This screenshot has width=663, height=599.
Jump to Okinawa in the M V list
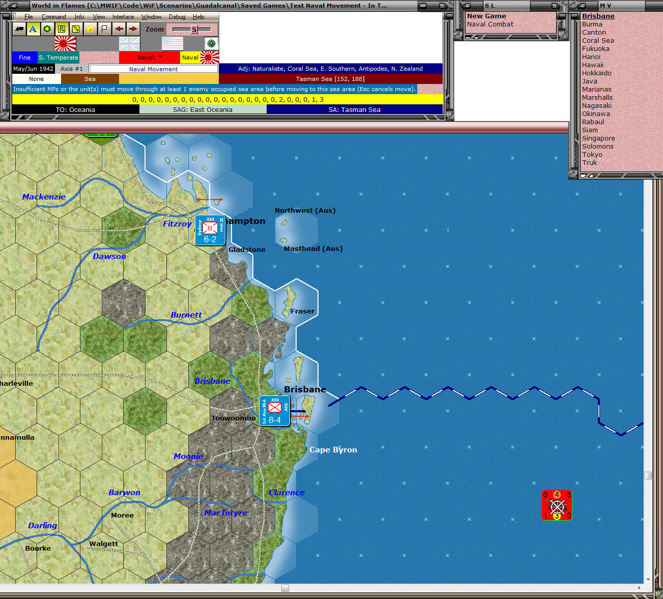(x=596, y=113)
